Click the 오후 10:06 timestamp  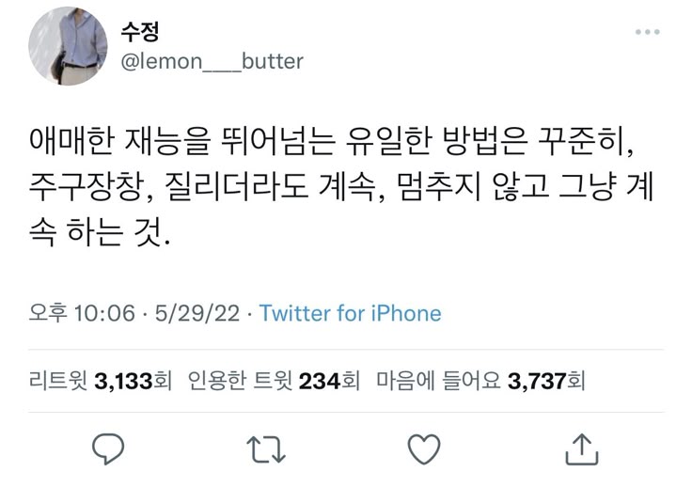pos(82,313)
